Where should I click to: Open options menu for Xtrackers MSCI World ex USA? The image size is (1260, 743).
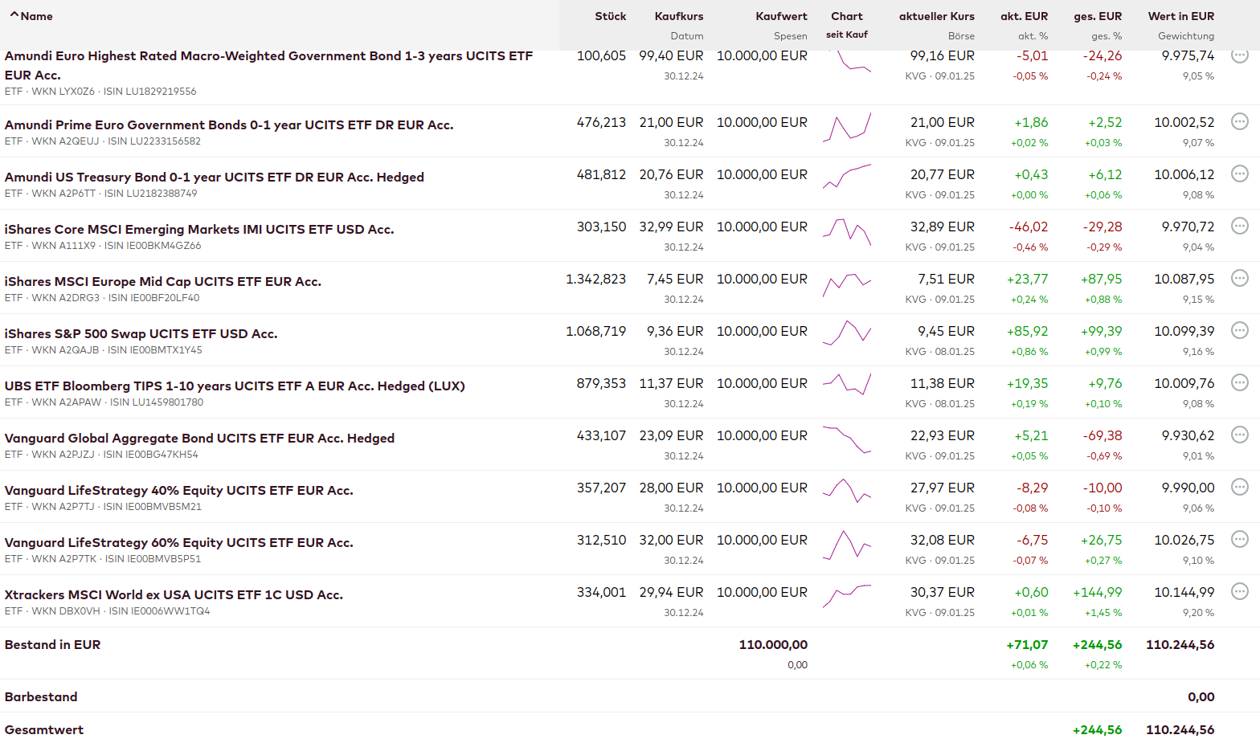coord(1240,591)
